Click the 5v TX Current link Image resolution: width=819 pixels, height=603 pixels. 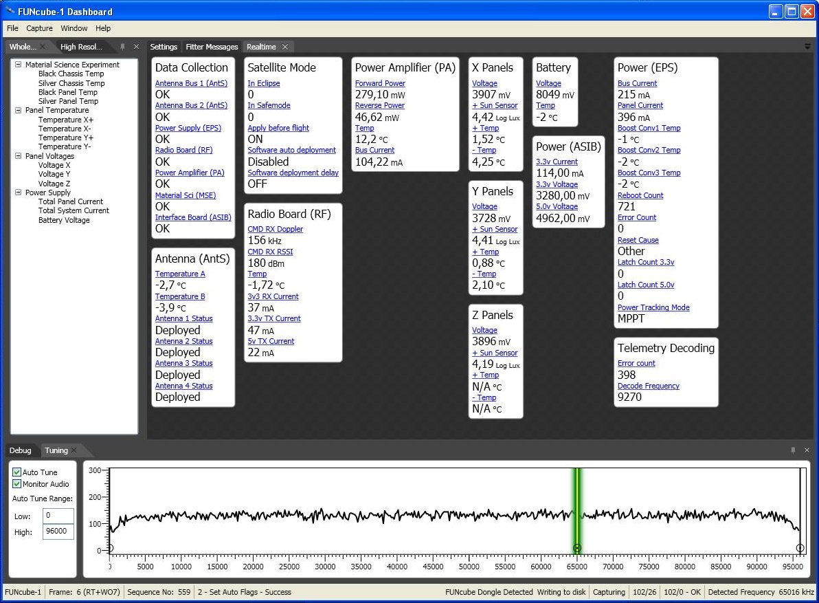click(271, 340)
